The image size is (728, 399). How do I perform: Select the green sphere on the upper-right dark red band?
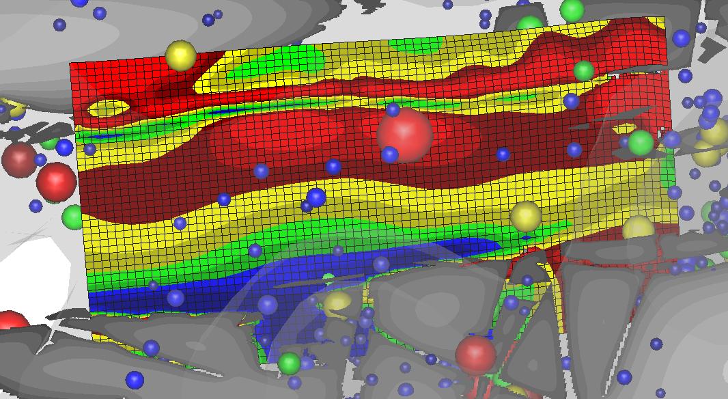[584, 70]
